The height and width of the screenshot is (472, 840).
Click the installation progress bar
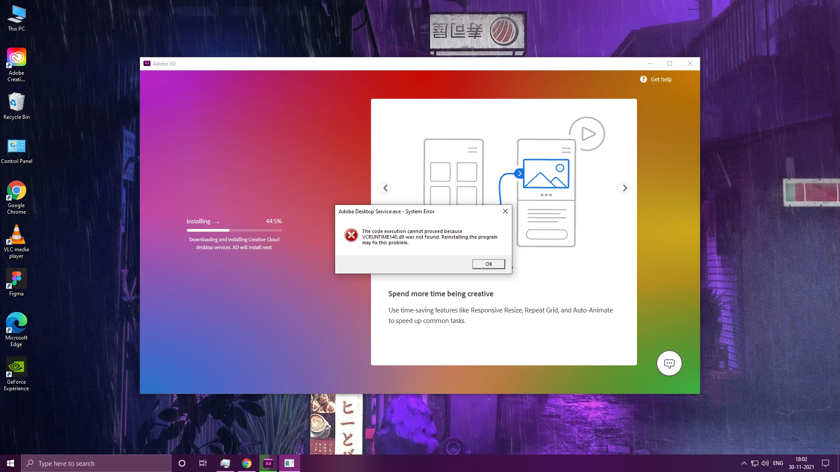tap(234, 230)
